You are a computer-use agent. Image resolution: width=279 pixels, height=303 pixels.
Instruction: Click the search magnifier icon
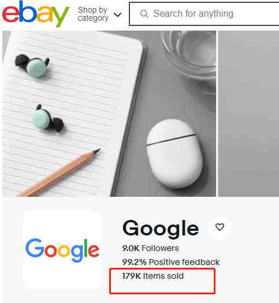[144, 14]
